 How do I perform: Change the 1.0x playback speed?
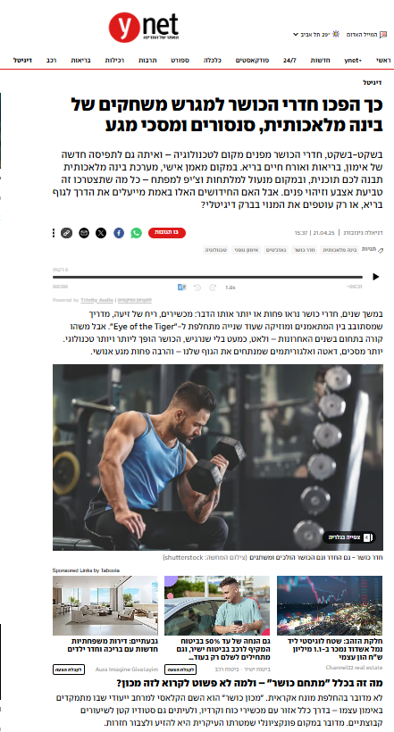click(x=230, y=287)
